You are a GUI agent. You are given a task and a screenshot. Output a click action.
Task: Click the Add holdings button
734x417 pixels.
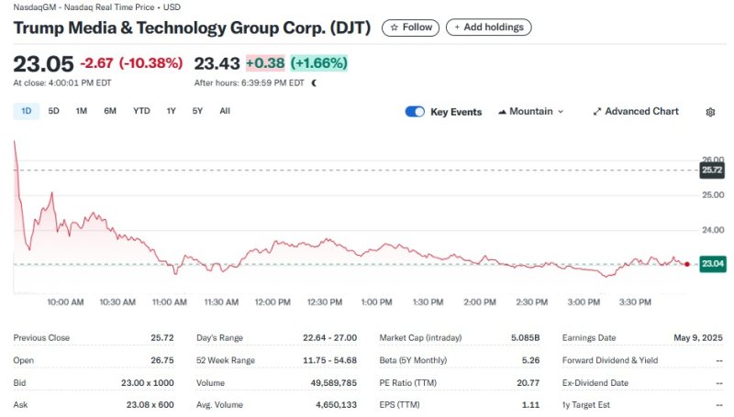point(489,27)
